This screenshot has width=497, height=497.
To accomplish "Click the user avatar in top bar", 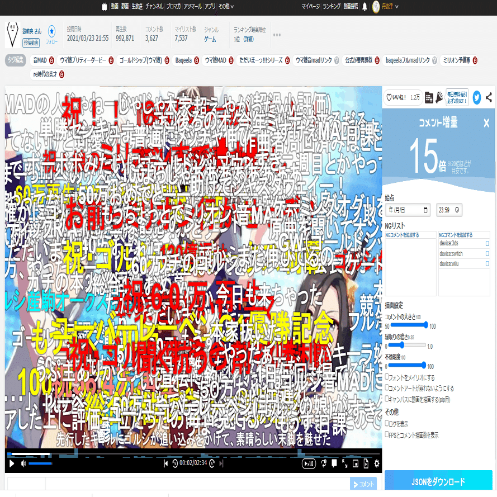I will click(x=376, y=7).
